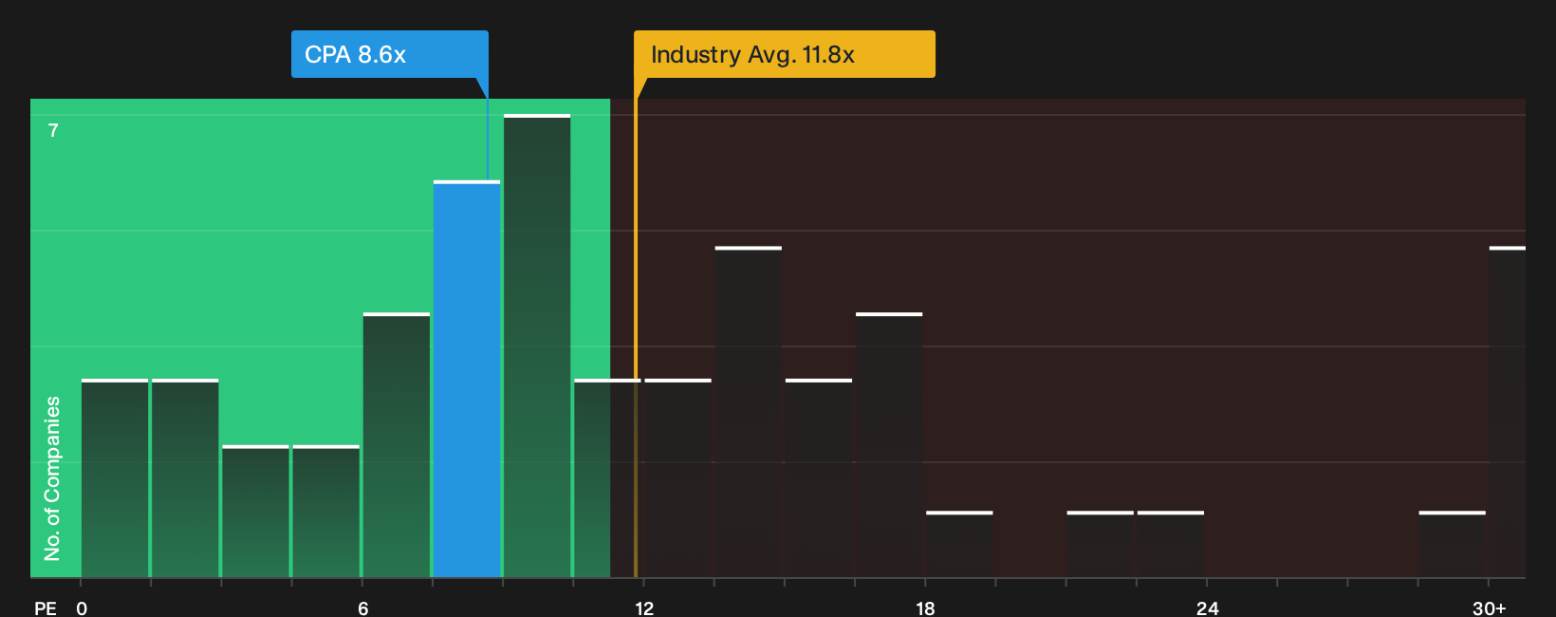Click the x-axis label 24

[x=1207, y=608]
